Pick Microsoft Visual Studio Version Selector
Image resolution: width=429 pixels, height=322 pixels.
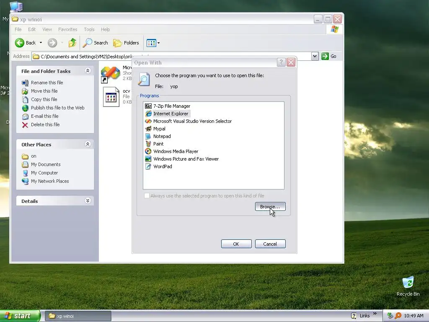pos(188,121)
